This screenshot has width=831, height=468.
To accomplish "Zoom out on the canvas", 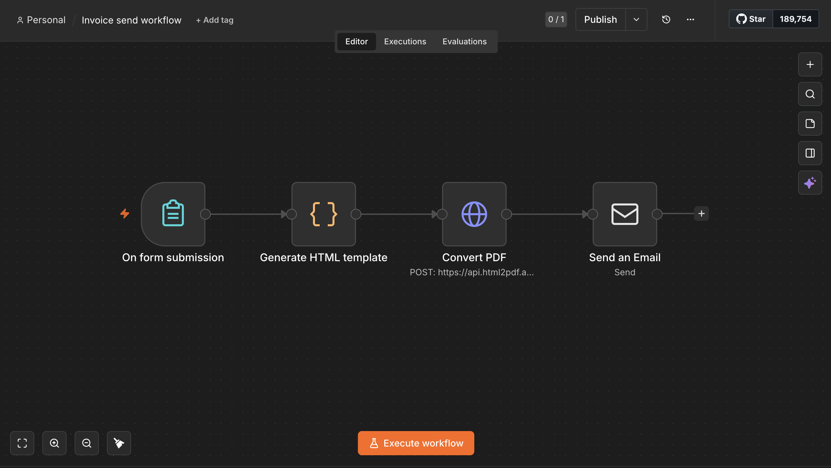I will (87, 443).
